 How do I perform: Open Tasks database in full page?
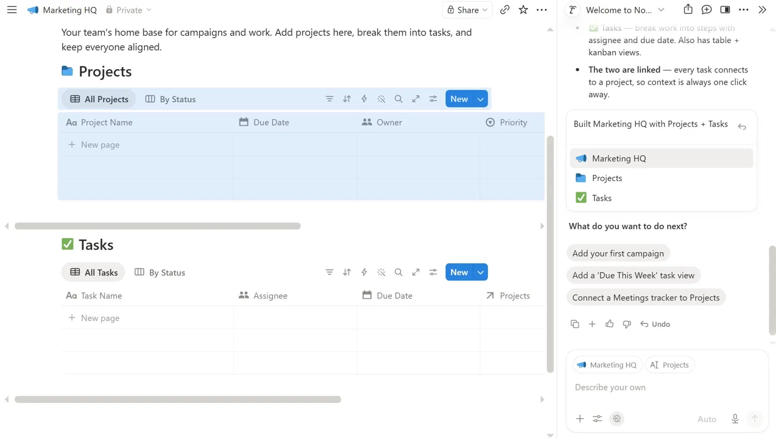(x=416, y=272)
